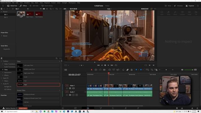Toggle the Effects panel button
This screenshot has width=201, height=113.
tap(23, 6)
